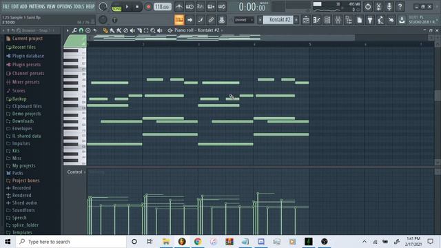Open the FILE menu

click(6, 6)
